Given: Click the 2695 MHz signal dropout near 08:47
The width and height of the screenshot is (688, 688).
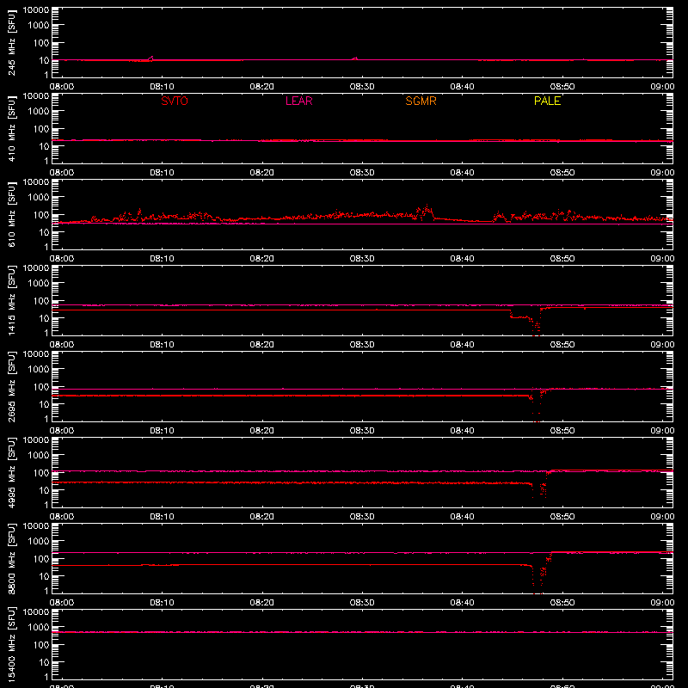Looking at the screenshot, I should pos(536,406).
